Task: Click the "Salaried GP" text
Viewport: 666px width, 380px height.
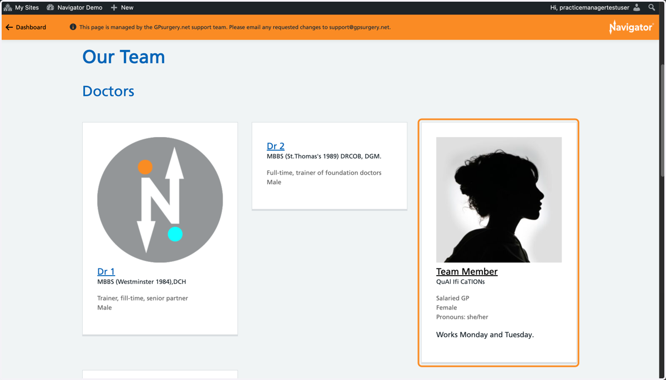Action: [x=453, y=298]
